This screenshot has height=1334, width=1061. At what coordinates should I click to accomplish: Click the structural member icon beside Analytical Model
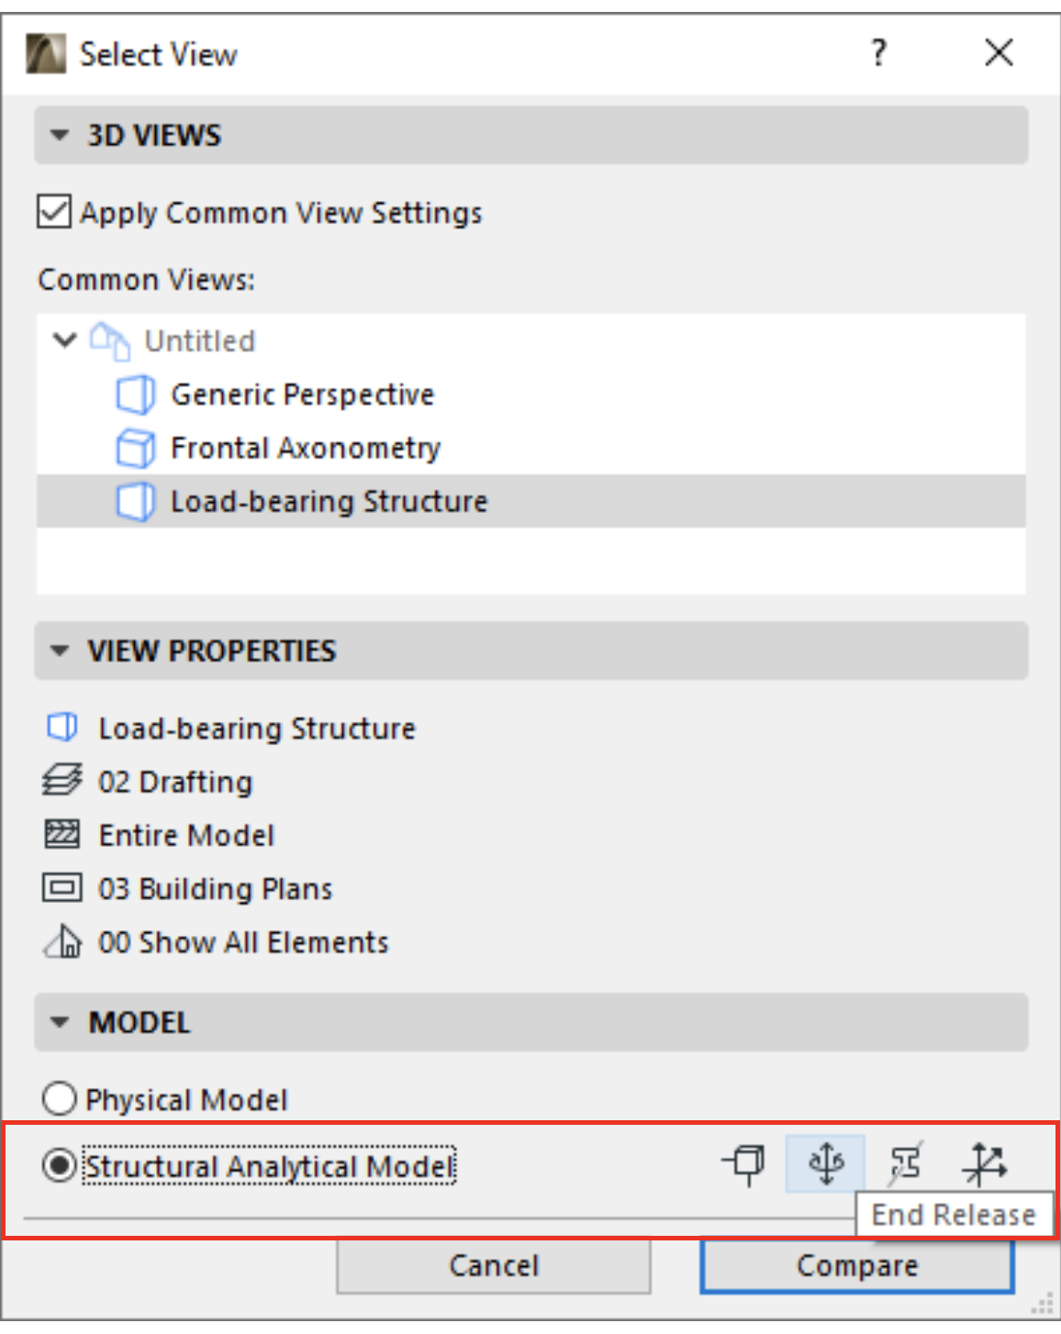[x=744, y=1163]
